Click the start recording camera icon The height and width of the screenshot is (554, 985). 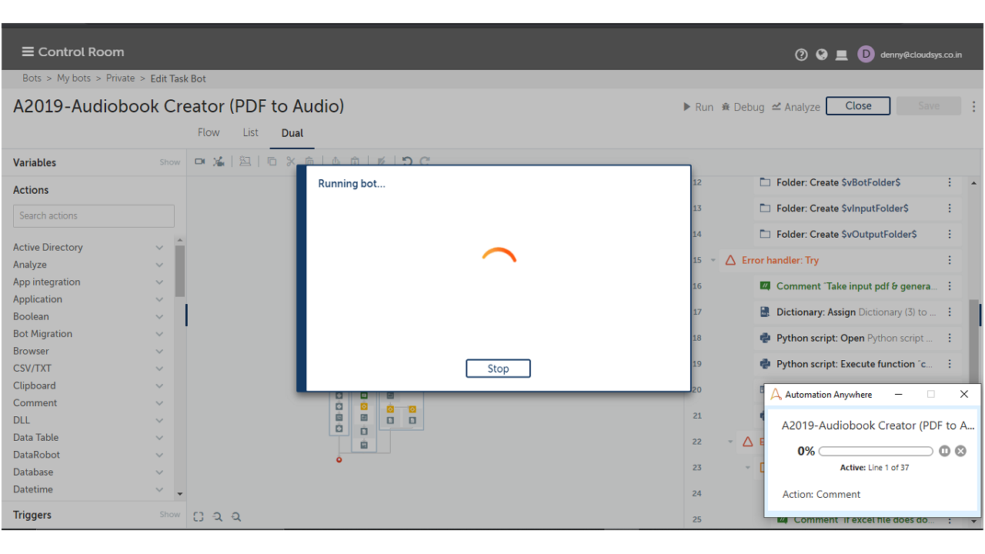[x=200, y=162]
